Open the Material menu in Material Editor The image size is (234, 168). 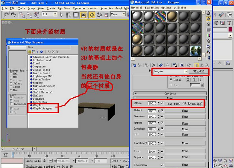tap(137, 7)
